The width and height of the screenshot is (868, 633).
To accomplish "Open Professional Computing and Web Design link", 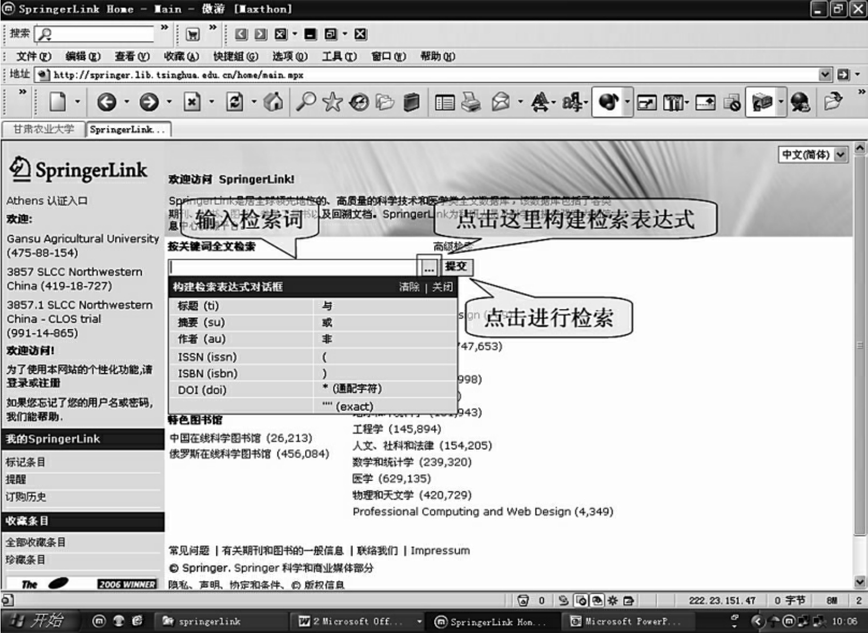I will pyautogui.click(x=483, y=511).
